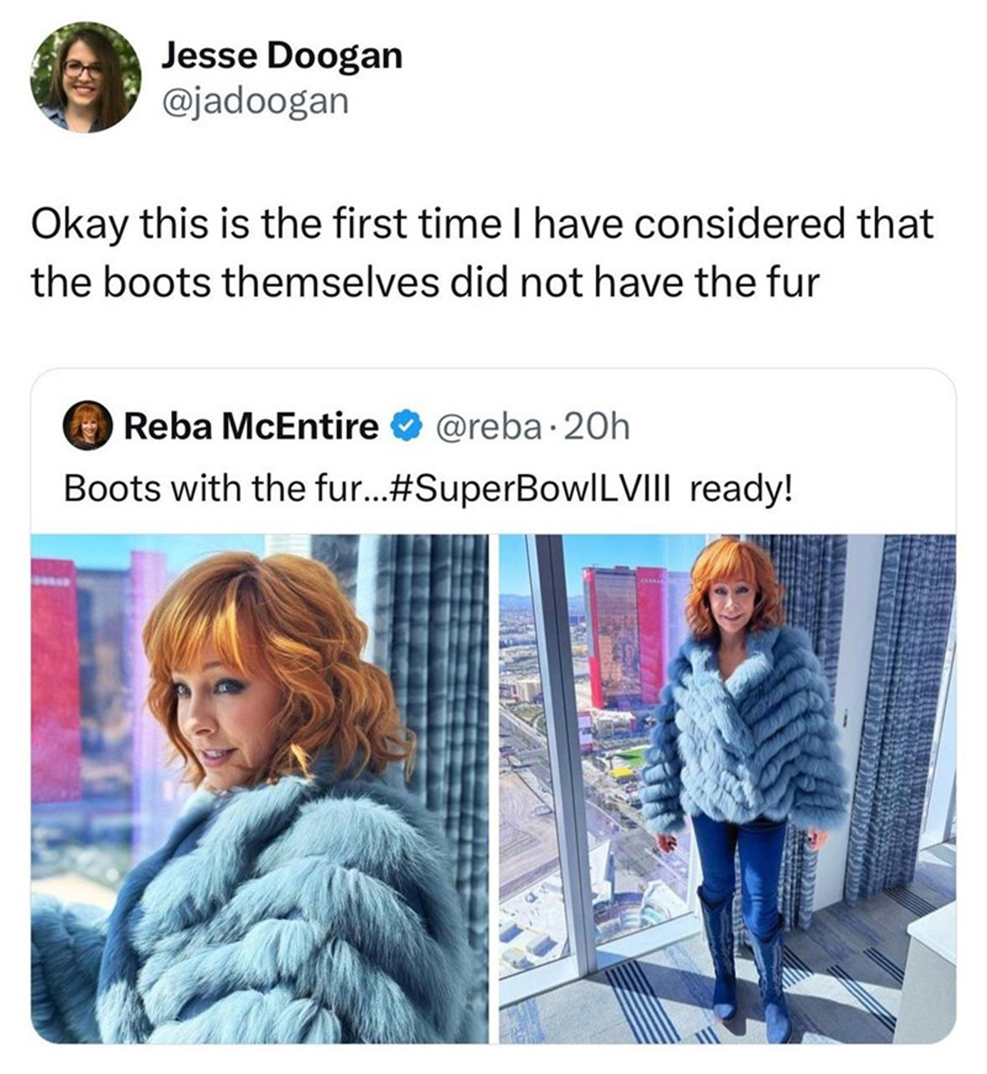
Task: Click the face in the left photo
Action: pos(222,708)
